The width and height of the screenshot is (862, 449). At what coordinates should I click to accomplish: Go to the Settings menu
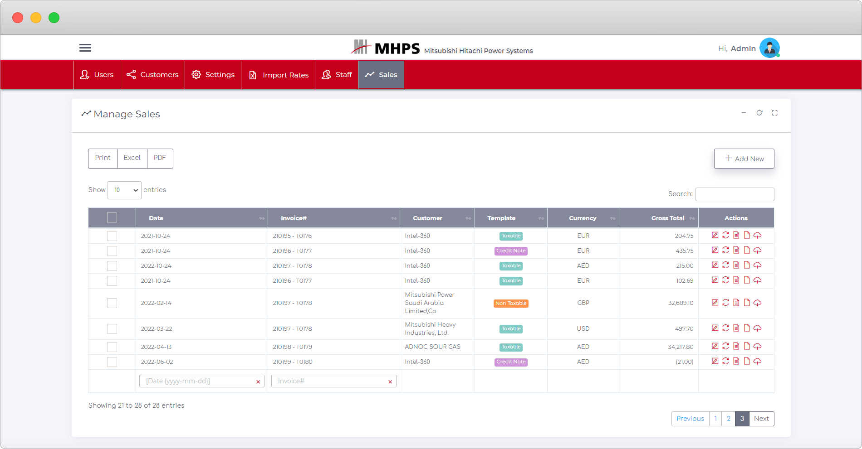[x=213, y=75]
